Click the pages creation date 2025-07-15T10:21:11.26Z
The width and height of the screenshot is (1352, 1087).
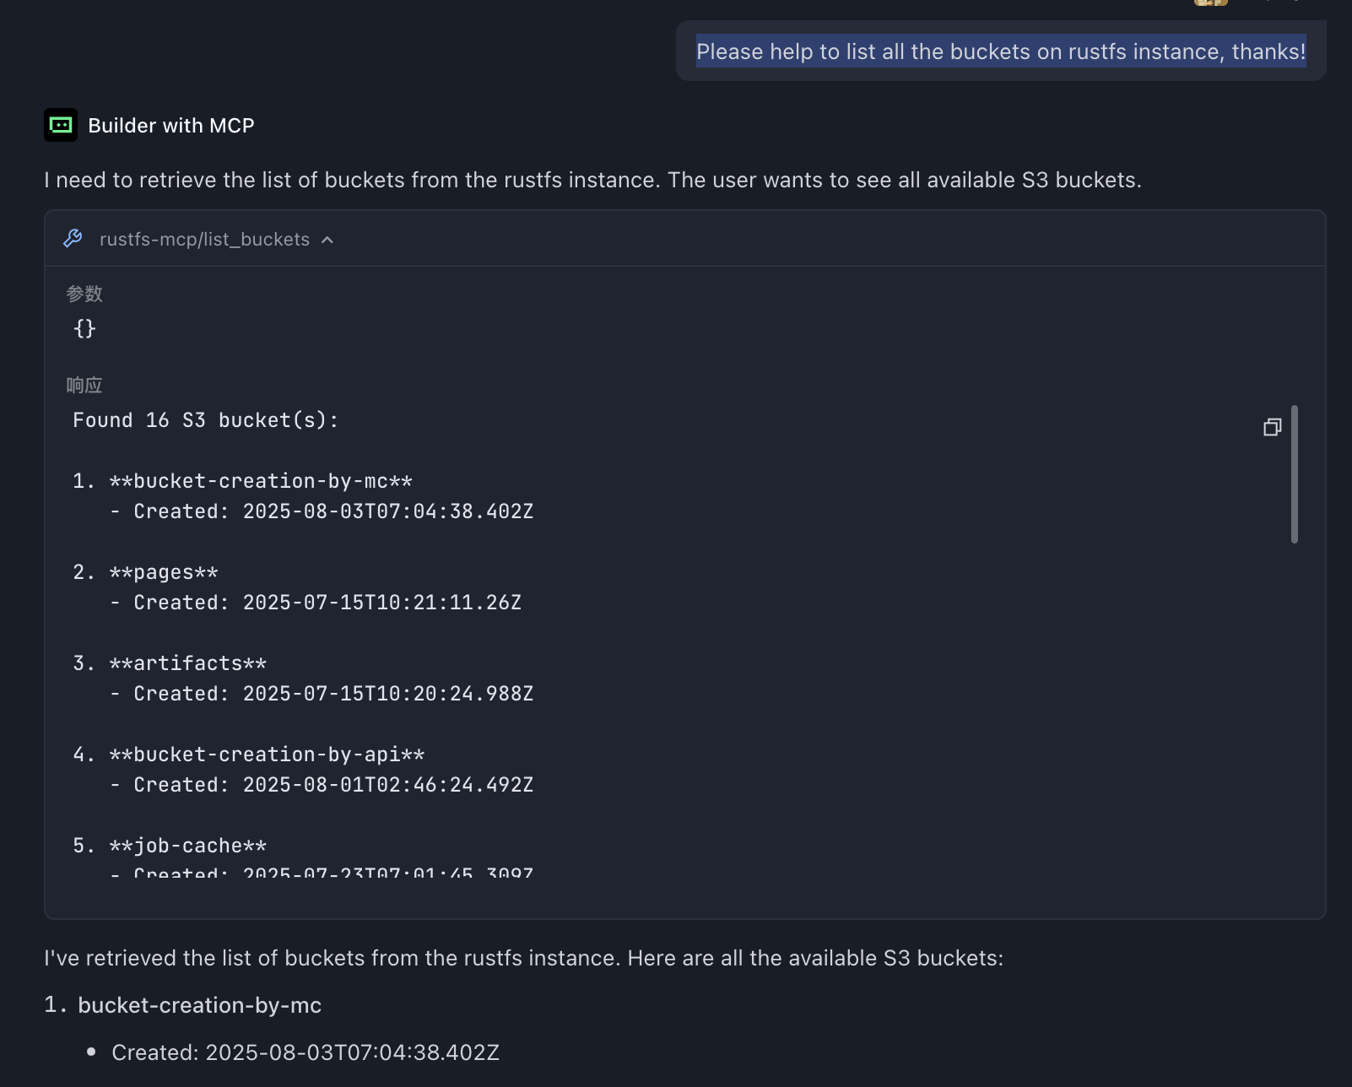coord(382,603)
